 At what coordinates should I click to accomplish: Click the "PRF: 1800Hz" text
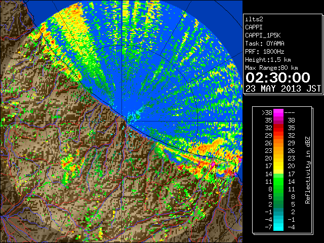(x=265, y=52)
